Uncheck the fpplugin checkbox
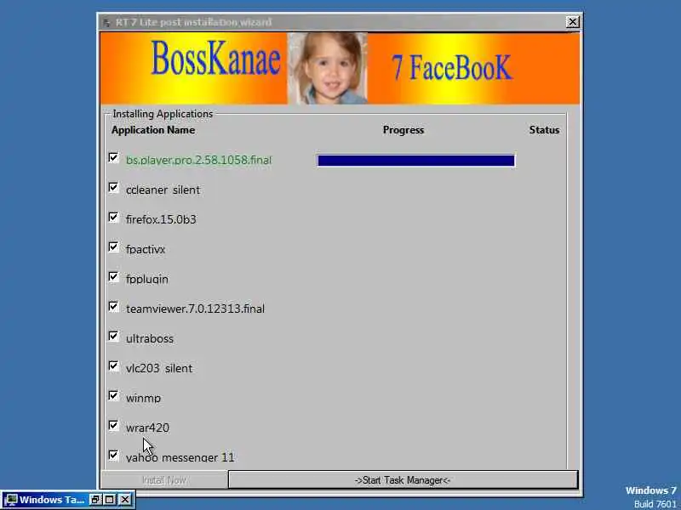681x510 pixels. coord(113,277)
